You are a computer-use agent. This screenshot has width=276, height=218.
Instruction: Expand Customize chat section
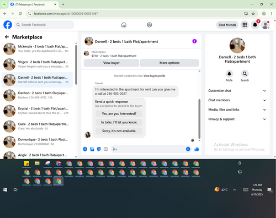tap(237, 91)
